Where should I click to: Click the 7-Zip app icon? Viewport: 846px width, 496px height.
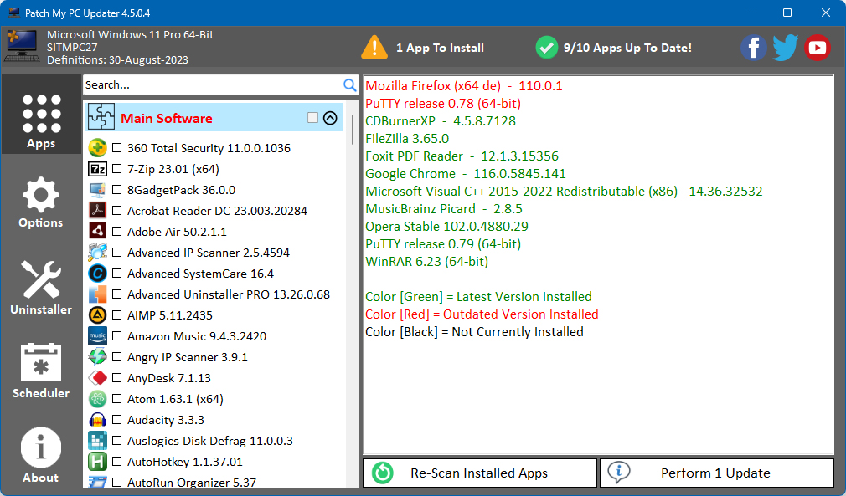(98, 169)
